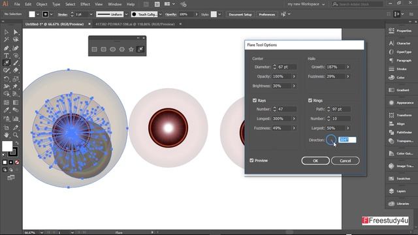Screen dimensions: 418x235
Task: Expand Center Brightness slider arrow
Action: point(294,86)
